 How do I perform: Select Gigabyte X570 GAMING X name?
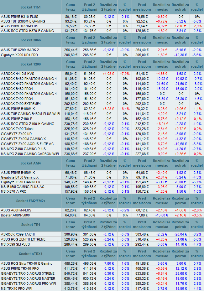[x=21, y=182]
